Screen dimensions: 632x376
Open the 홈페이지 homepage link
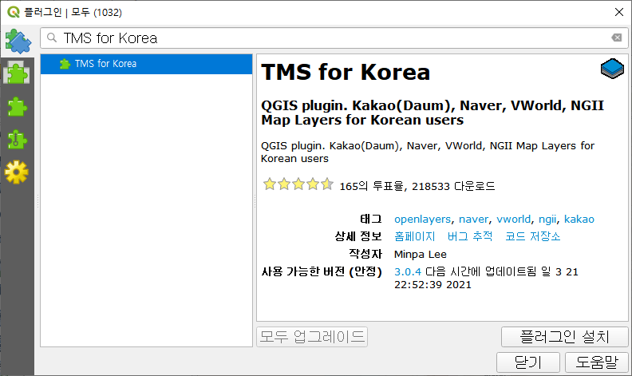tap(414, 236)
